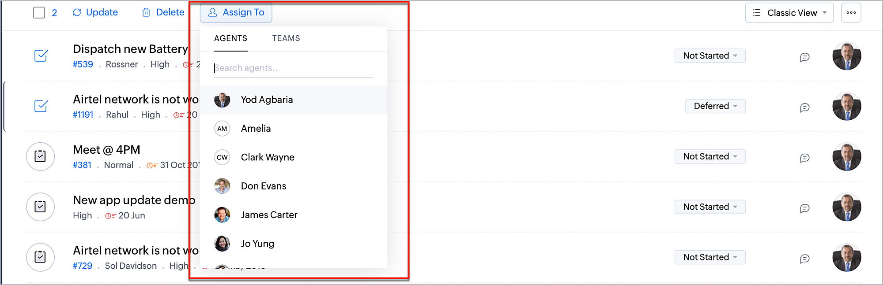Toggle the select-all checkbox in the toolbar
Screen dimensions: 883x285
pyautogui.click(x=39, y=12)
